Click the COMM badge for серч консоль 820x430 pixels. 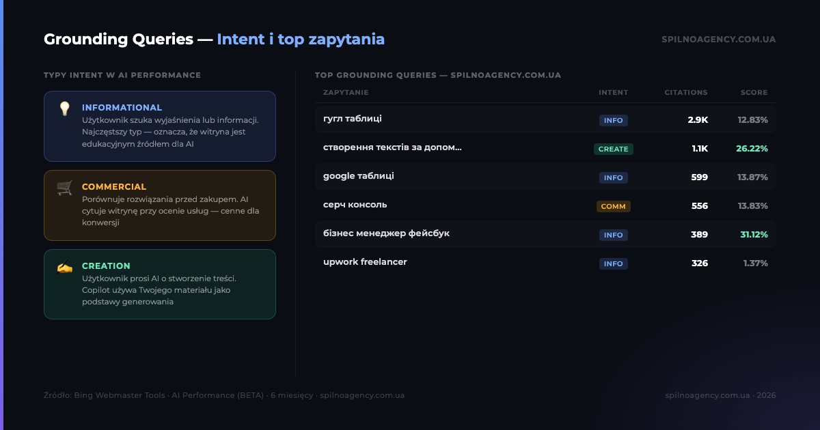[614, 206]
